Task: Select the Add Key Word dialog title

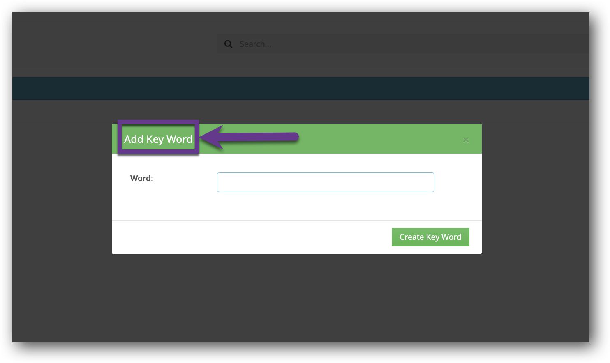Action: tap(158, 139)
